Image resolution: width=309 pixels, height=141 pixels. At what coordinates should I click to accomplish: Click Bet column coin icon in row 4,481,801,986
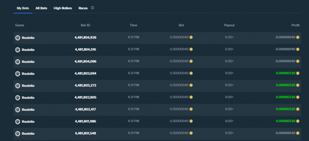click(191, 121)
